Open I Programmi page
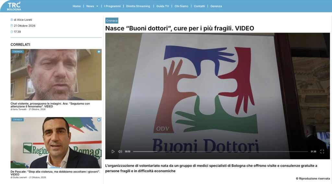The image size is (332, 184). (x=112, y=6)
